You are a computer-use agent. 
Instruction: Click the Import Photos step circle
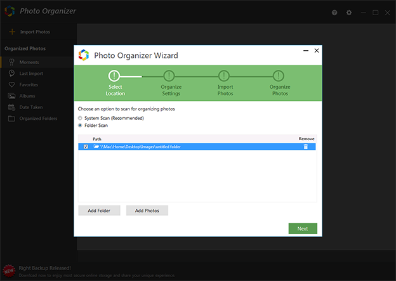click(224, 75)
